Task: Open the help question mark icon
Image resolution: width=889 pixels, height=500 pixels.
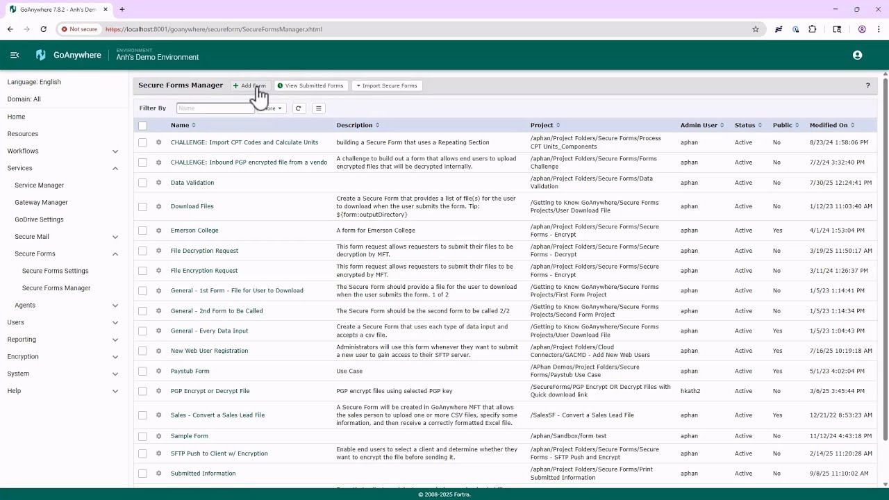Action: click(x=867, y=85)
